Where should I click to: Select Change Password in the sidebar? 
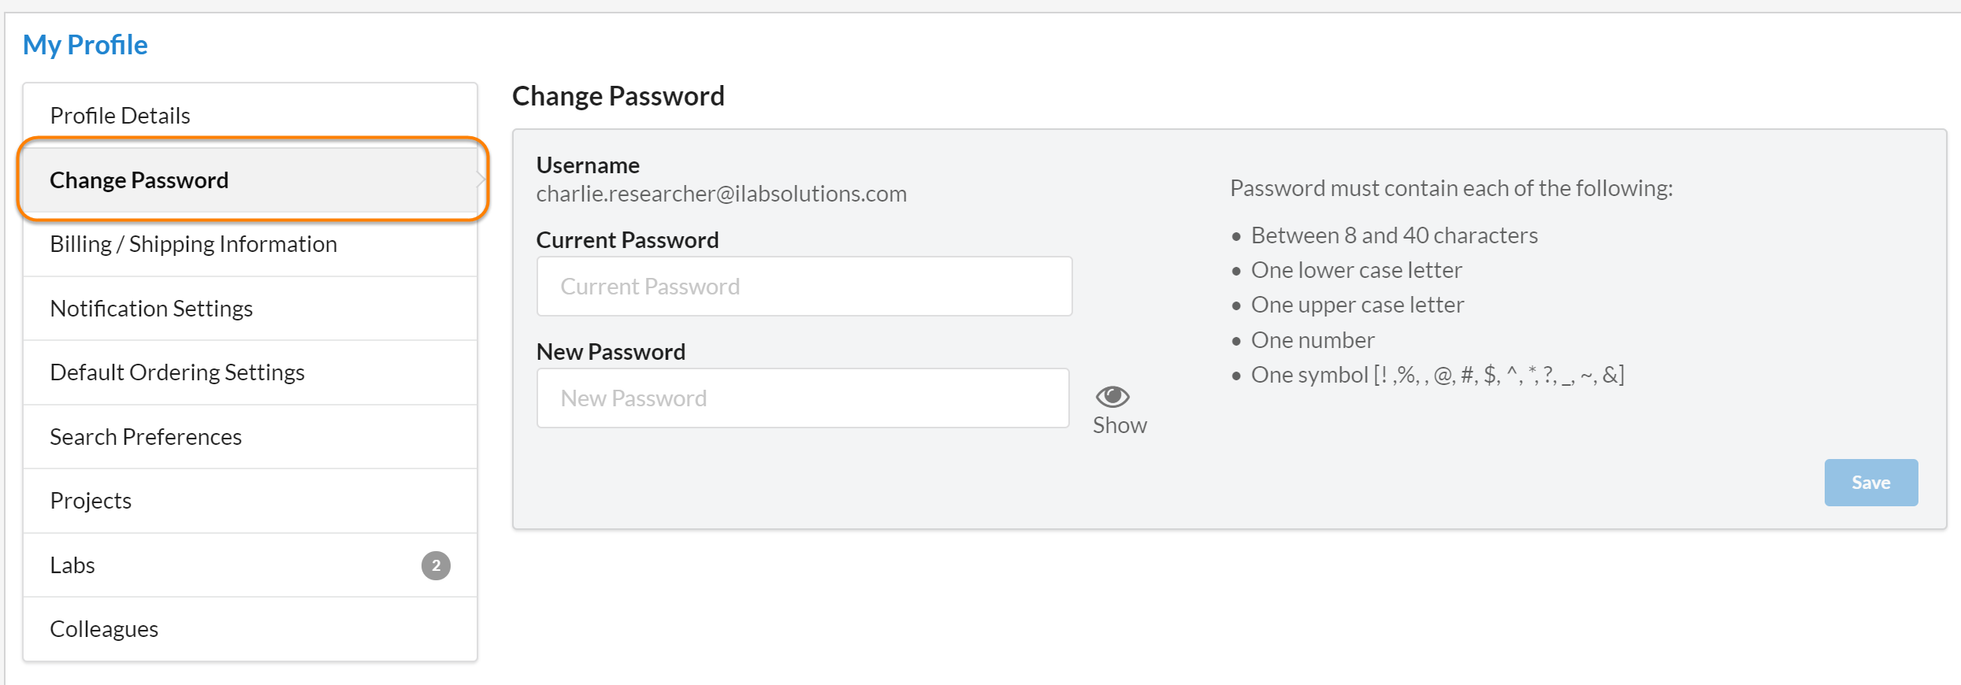[x=139, y=180]
